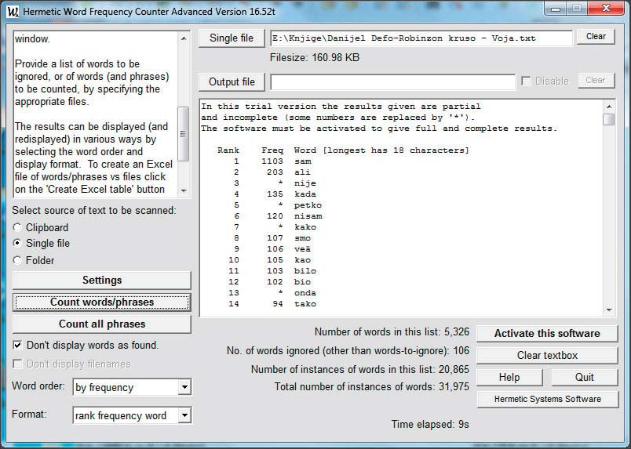Screen dimensions: 631x449
Task: Click the word 'sam' in results
Action: (303, 161)
